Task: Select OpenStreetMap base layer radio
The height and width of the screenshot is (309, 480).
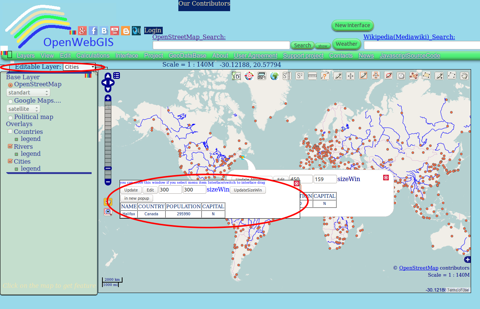Action: [x=10, y=85]
